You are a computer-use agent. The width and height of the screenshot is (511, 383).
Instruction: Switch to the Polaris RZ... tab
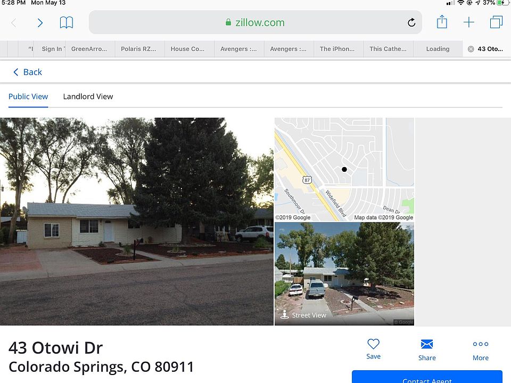click(138, 49)
